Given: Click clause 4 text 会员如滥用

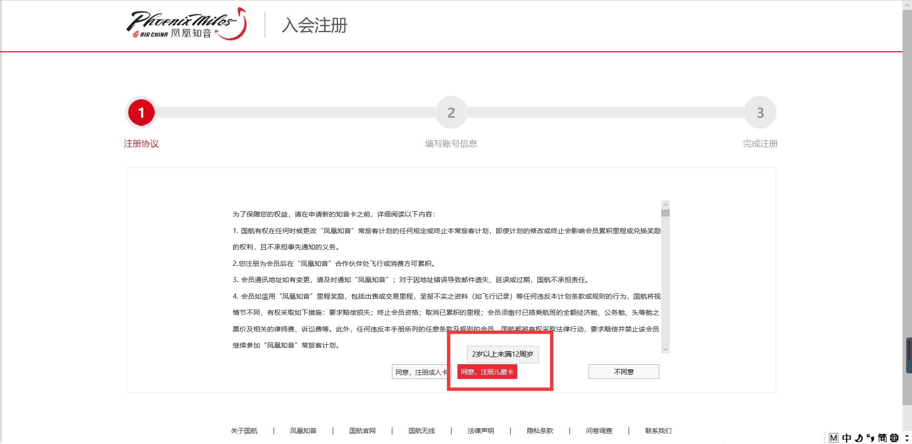Looking at the screenshot, I should pos(446,296).
